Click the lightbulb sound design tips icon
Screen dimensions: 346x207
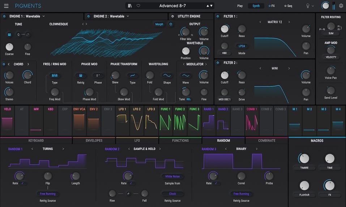pyautogui.click(x=308, y=6)
